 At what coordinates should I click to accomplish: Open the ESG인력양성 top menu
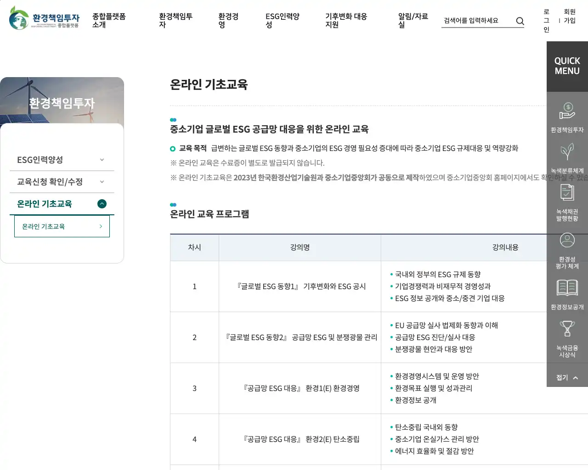[x=282, y=20]
